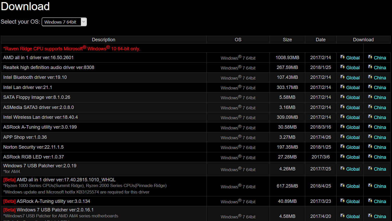Download Norton Security via Global link
The width and height of the screenshot is (392, 221).
(x=353, y=147)
